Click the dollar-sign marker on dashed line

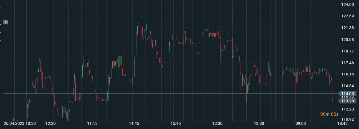click(6, 22)
